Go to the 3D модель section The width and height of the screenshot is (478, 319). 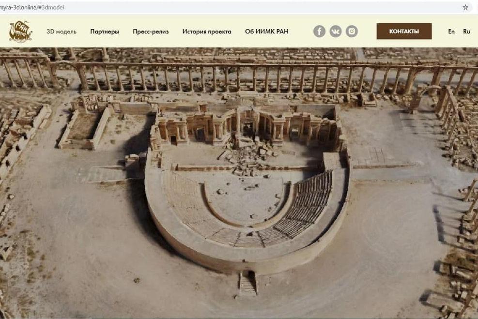pos(62,31)
